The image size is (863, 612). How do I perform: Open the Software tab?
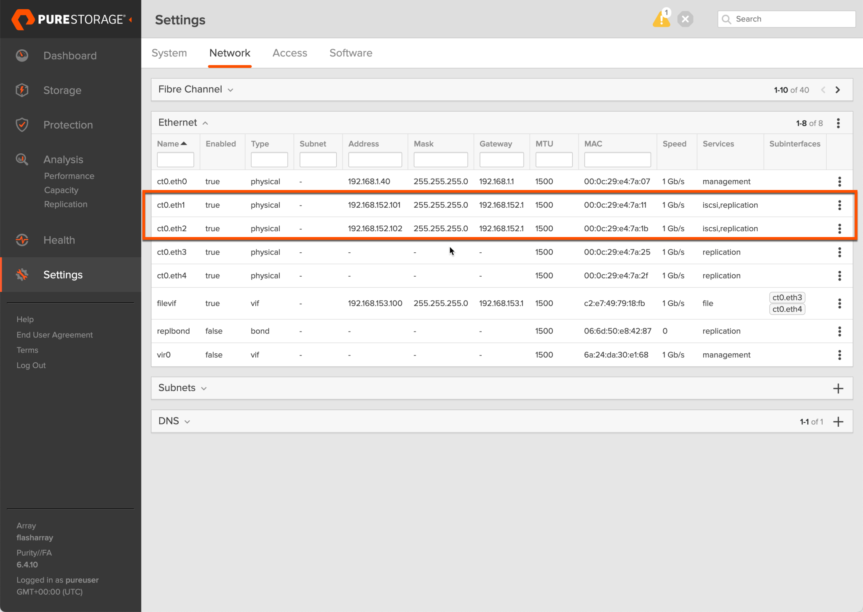point(351,53)
